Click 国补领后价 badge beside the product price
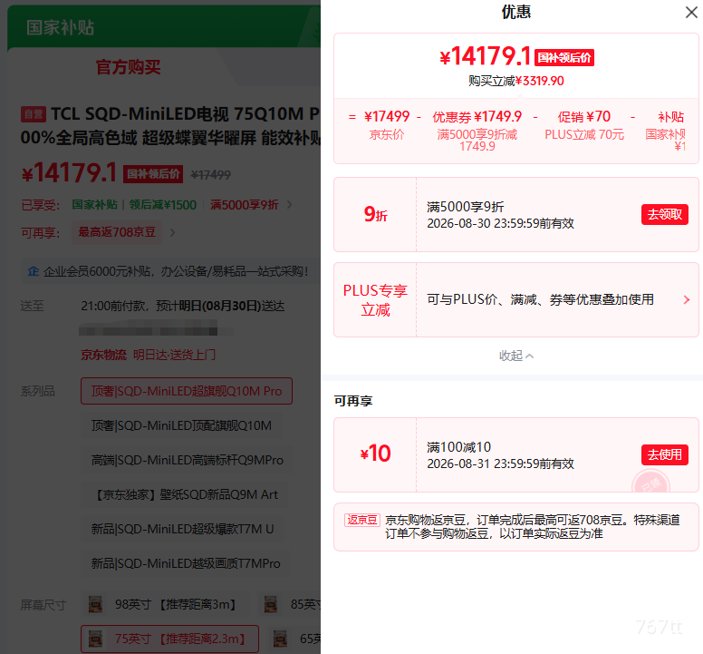 [153, 174]
